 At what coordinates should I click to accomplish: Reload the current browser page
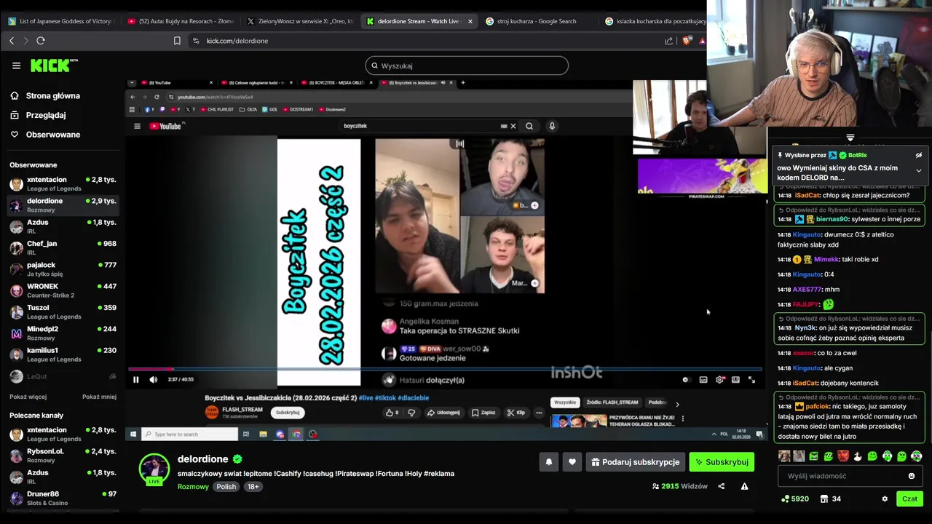[x=41, y=41]
